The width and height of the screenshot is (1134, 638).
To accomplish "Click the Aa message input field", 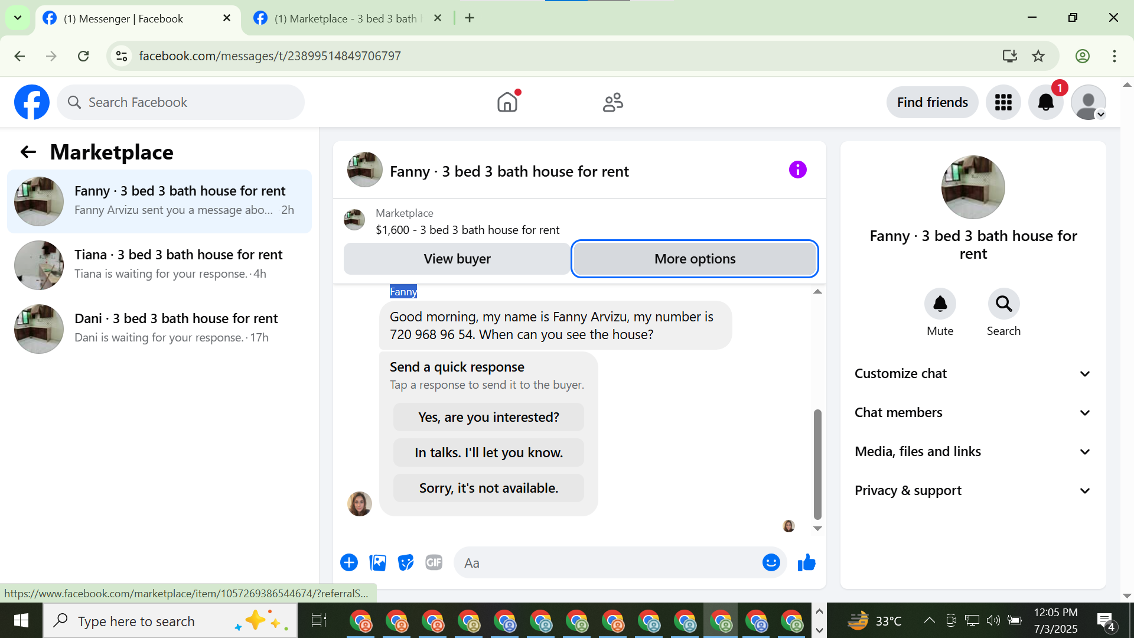I will tap(608, 562).
